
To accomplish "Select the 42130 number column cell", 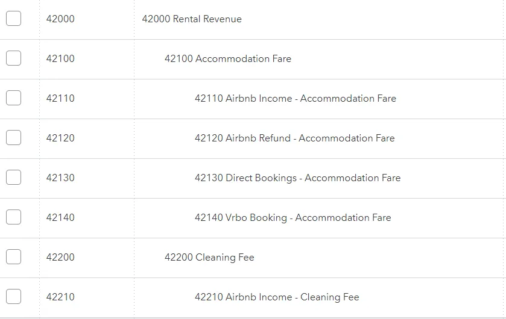I will pyautogui.click(x=60, y=178).
